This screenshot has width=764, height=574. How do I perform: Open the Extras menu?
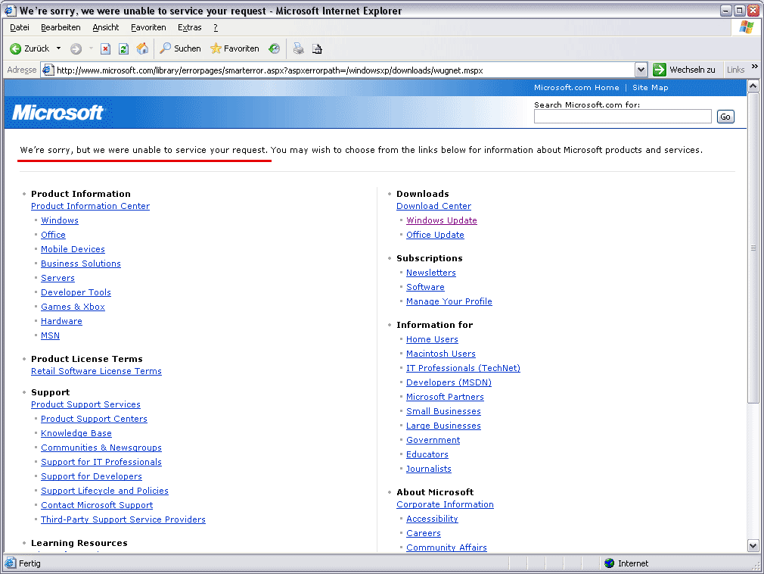tap(189, 27)
